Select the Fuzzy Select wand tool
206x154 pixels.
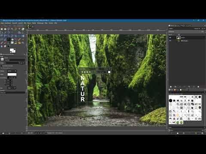click(12, 29)
